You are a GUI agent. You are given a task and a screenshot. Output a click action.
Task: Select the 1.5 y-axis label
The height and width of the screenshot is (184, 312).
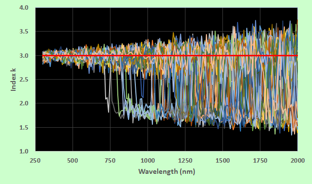tap(24, 127)
